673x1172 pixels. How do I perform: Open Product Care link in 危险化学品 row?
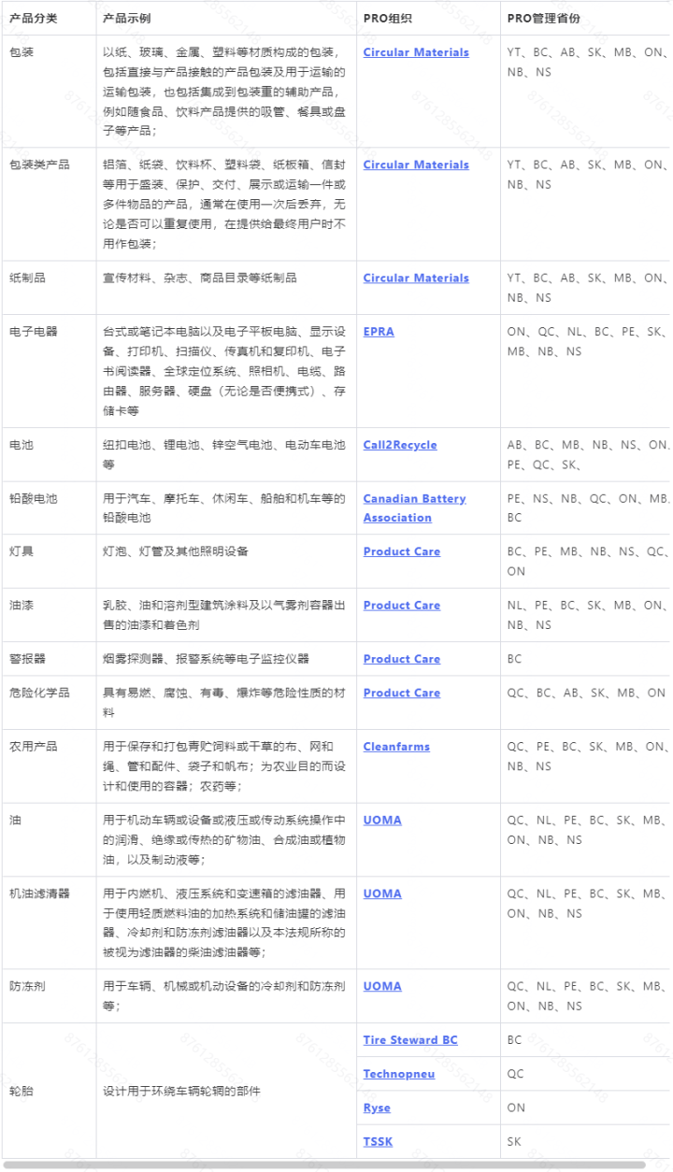coord(402,693)
